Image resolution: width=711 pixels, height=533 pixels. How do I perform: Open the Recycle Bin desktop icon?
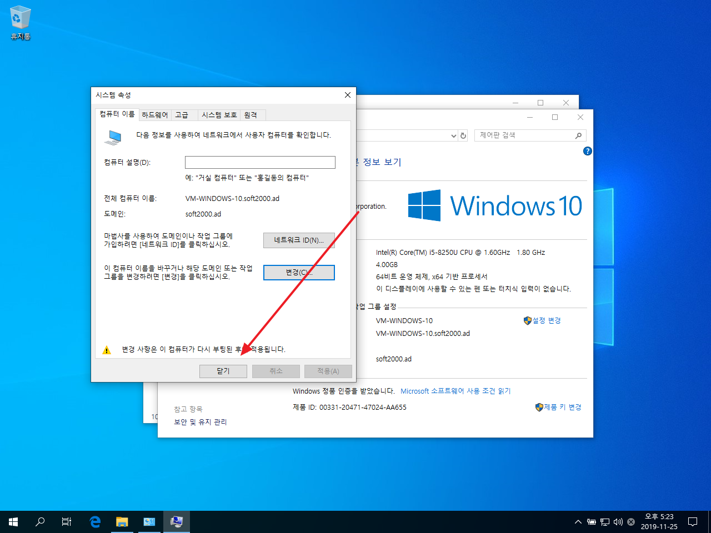pos(20,23)
